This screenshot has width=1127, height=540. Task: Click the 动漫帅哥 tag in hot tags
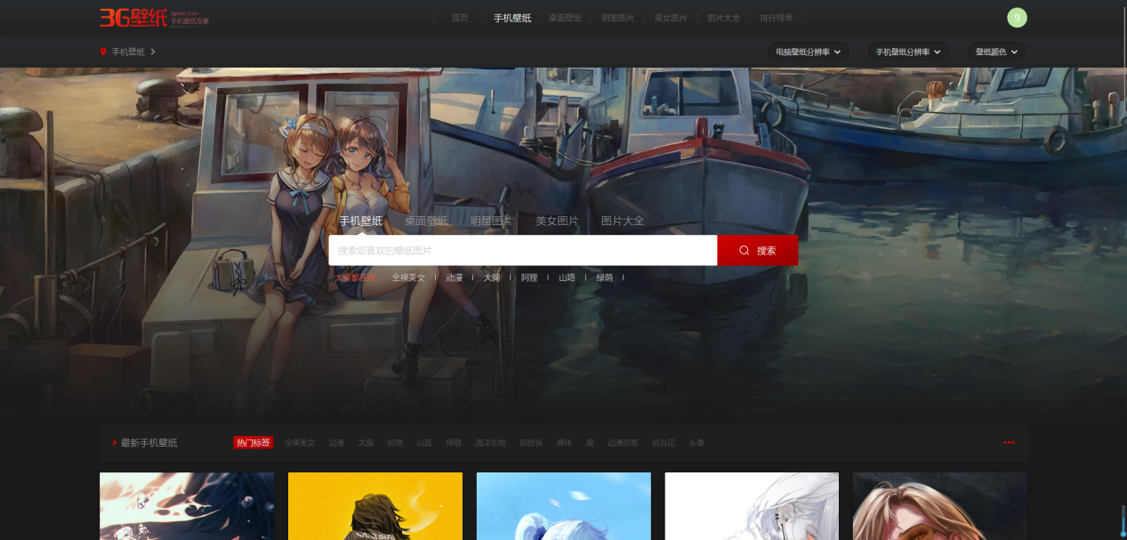pos(623,442)
